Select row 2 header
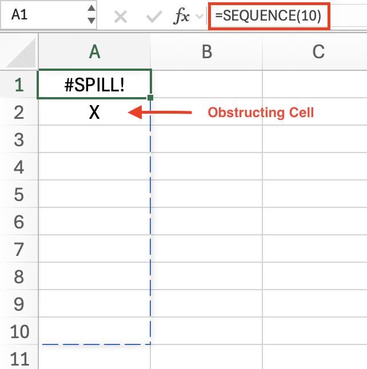Image resolution: width=367 pixels, height=369 pixels. coord(19,111)
